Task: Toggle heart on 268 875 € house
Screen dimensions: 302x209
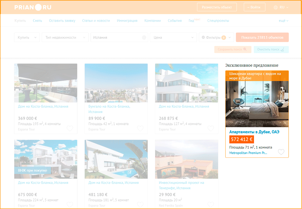Action: pos(211,128)
